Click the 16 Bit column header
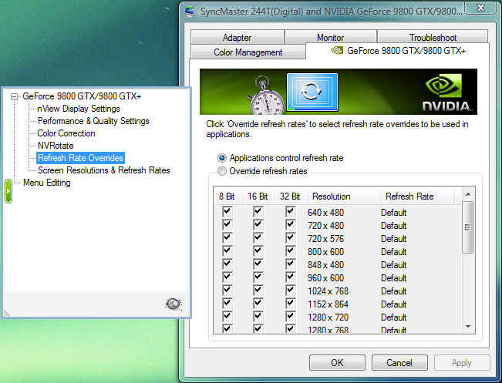The width and height of the screenshot is (502, 383). click(x=258, y=197)
